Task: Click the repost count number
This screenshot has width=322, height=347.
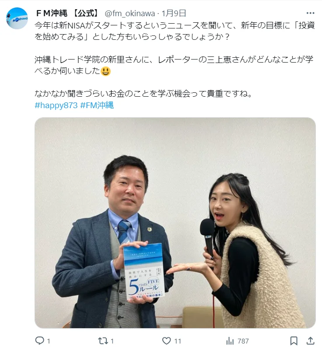Action: (x=112, y=341)
